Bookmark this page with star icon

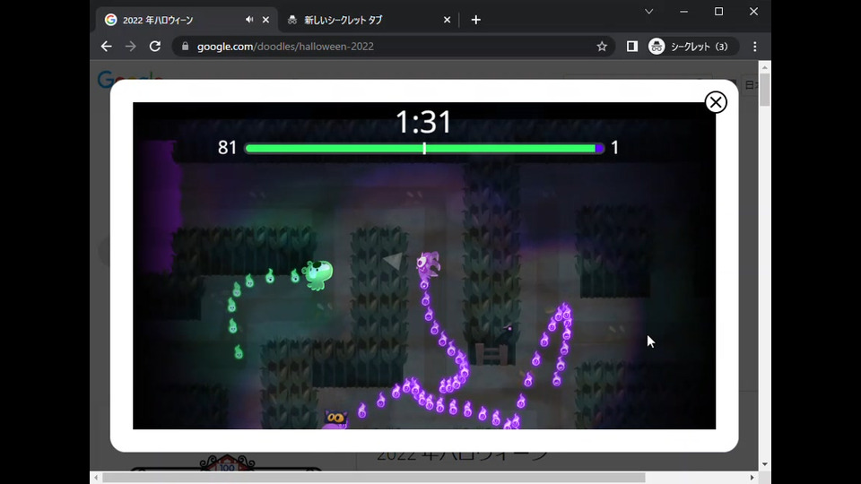(602, 47)
